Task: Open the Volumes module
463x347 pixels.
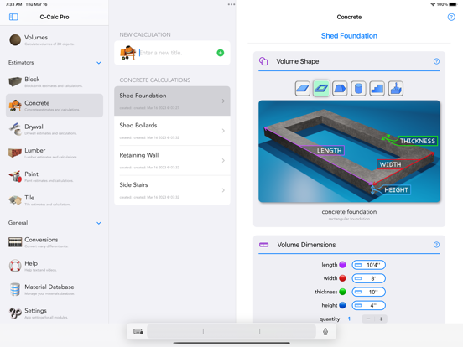Action: coord(55,40)
